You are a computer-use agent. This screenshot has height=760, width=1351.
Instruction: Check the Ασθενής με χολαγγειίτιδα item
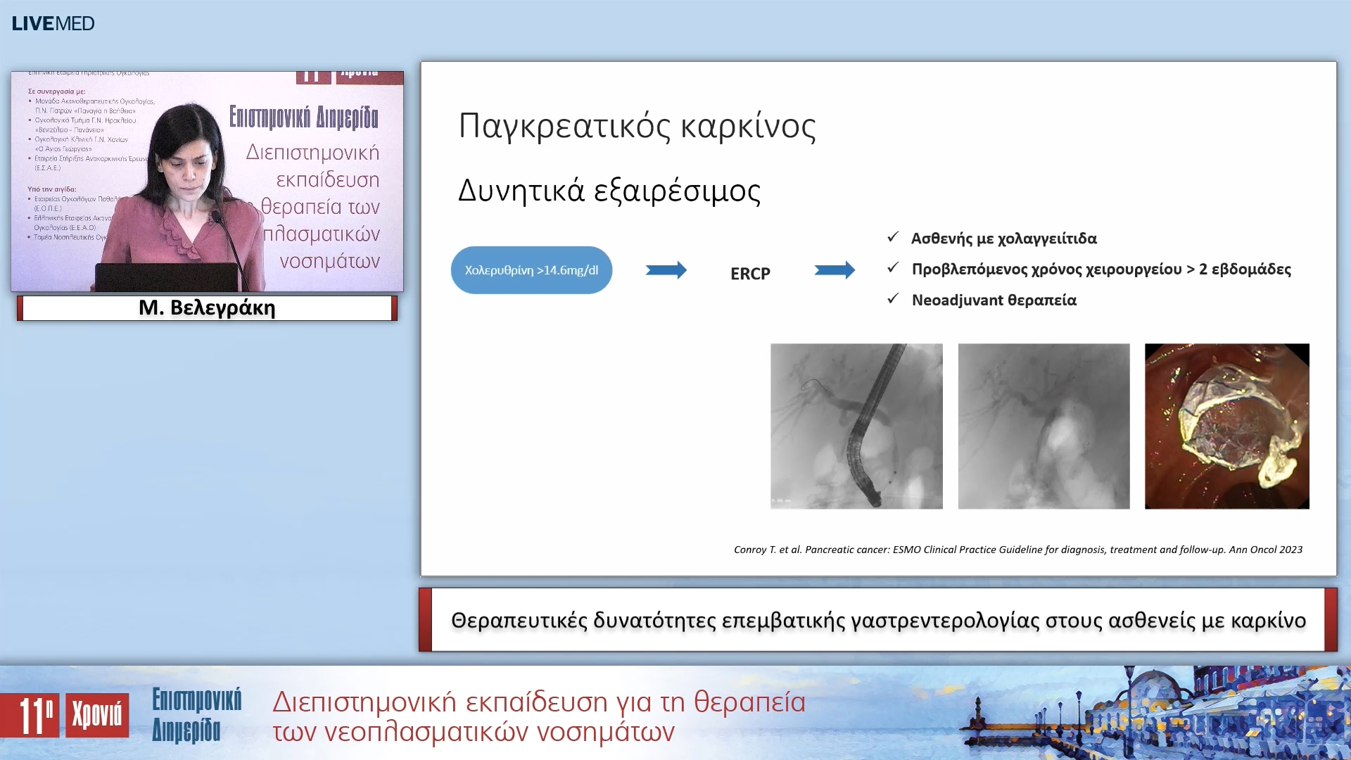[1004, 239]
